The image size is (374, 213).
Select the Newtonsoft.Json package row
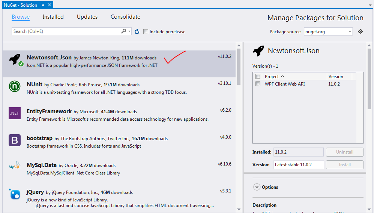[x=119, y=64]
